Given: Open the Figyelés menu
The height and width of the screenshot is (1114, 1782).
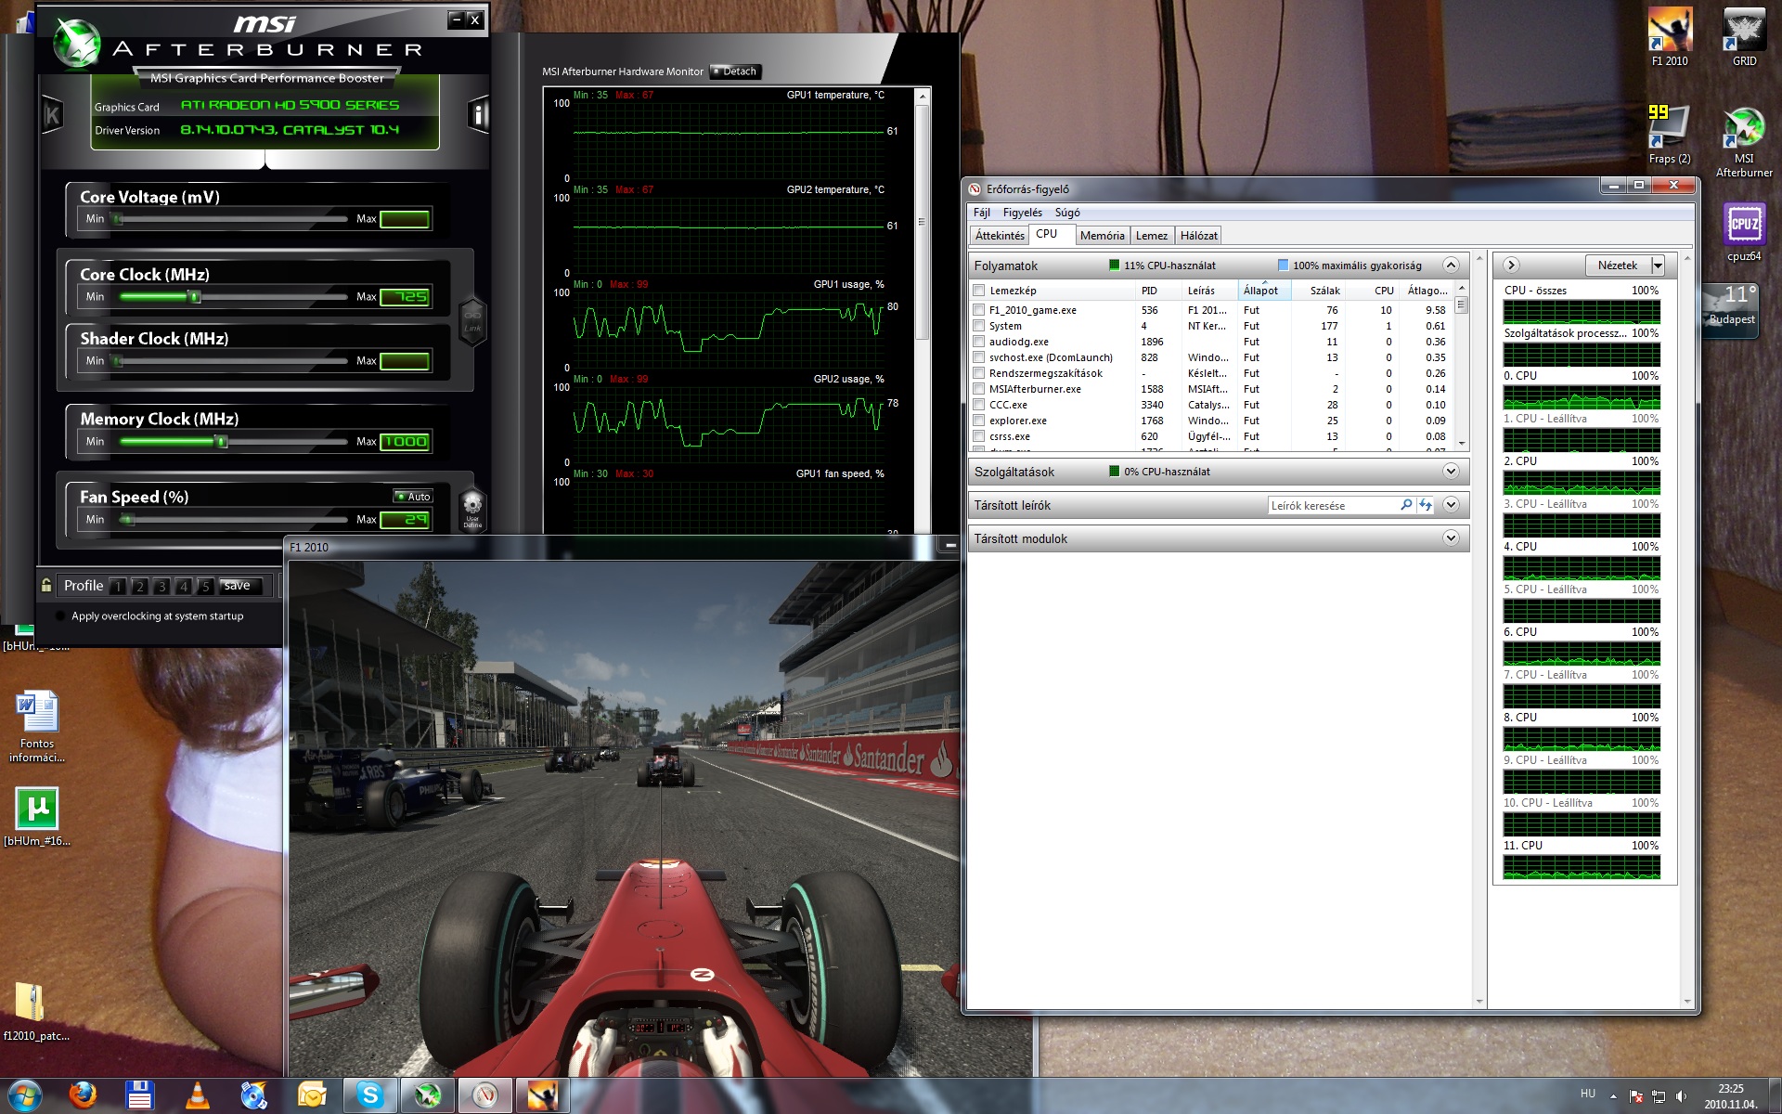Looking at the screenshot, I should (1022, 213).
